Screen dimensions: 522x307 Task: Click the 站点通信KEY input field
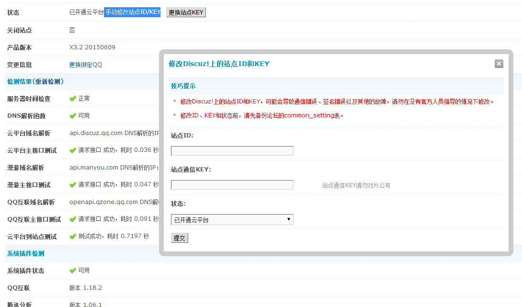coord(232,185)
